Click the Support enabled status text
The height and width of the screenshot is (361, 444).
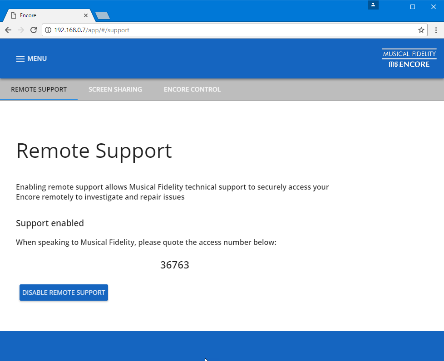click(x=50, y=223)
